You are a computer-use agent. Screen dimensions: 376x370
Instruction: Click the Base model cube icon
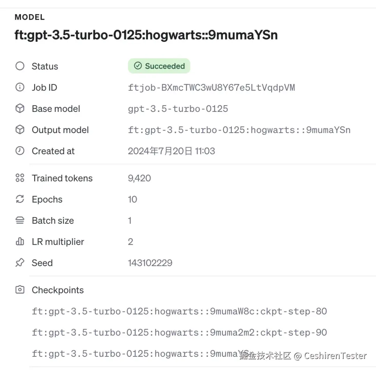[x=20, y=109]
